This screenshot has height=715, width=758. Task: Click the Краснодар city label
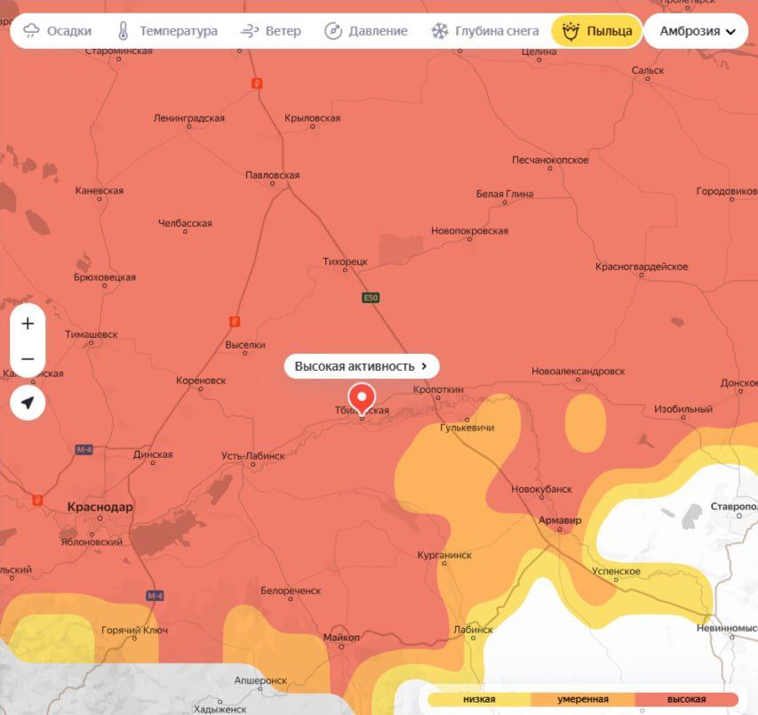(100, 507)
